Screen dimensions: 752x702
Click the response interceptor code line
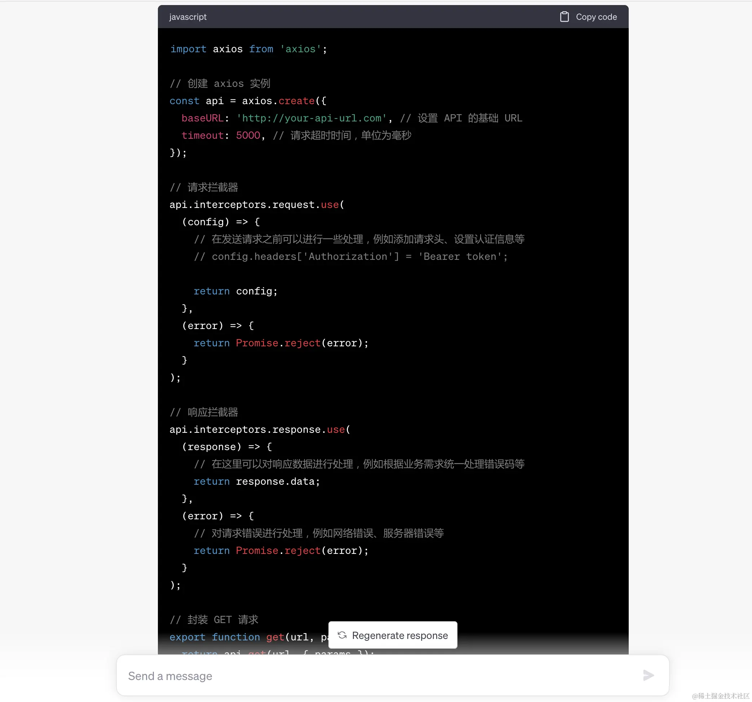coord(259,429)
